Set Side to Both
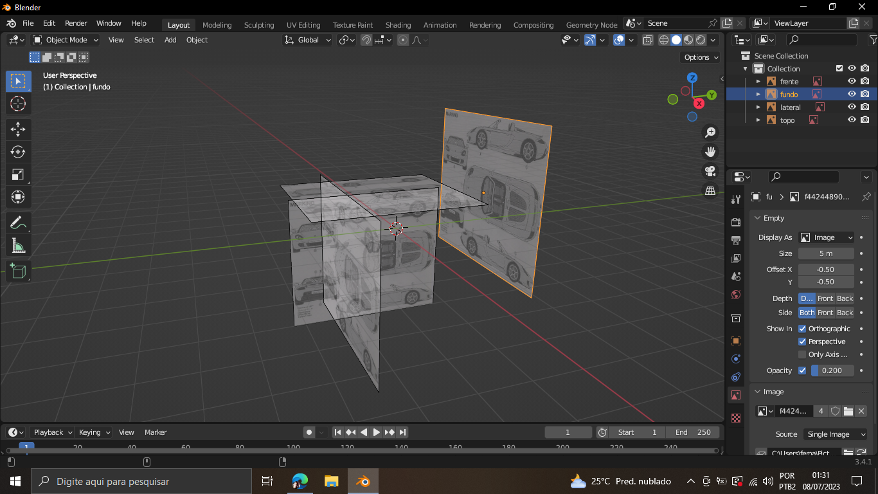This screenshot has width=878, height=494. tap(807, 313)
